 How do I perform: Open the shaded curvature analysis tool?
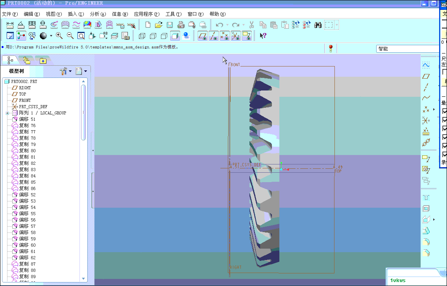tap(87, 25)
